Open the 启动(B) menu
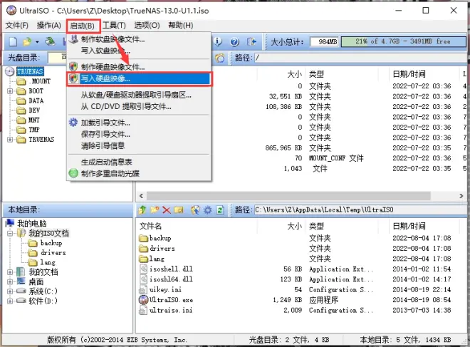Screen dimensions: 470x347 (x=82, y=26)
